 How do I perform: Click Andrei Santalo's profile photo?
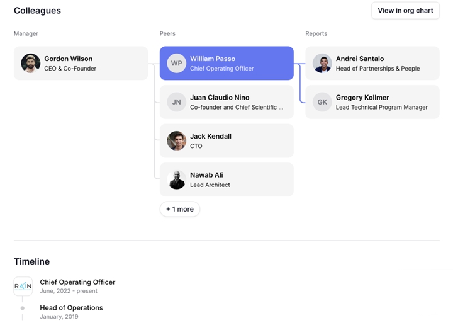pos(322,63)
